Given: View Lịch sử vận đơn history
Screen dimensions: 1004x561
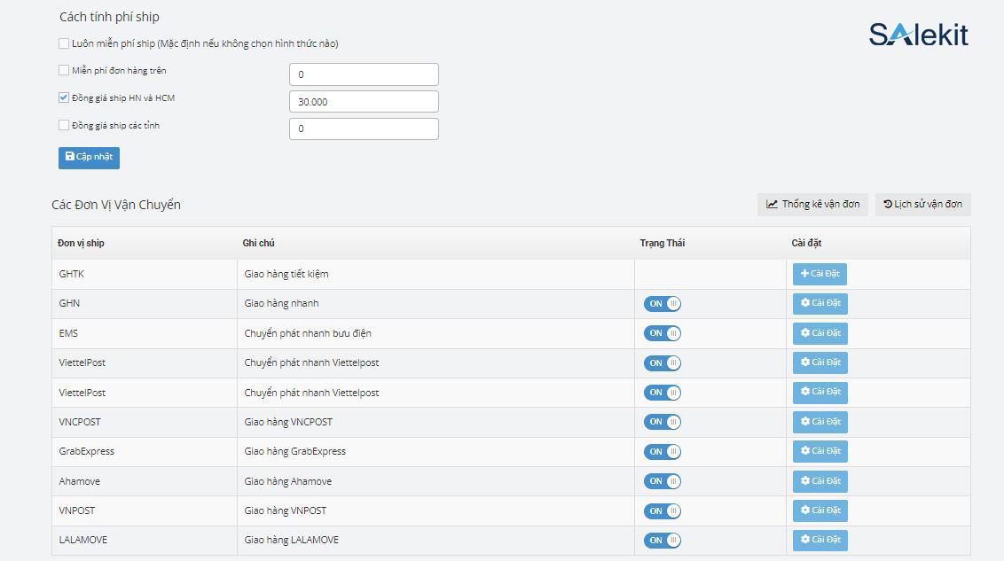Looking at the screenshot, I should [x=922, y=205].
